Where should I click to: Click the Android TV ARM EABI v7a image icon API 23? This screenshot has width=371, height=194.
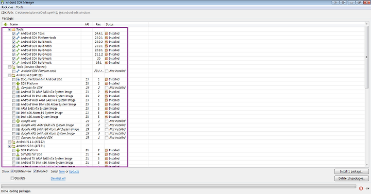click(18, 92)
